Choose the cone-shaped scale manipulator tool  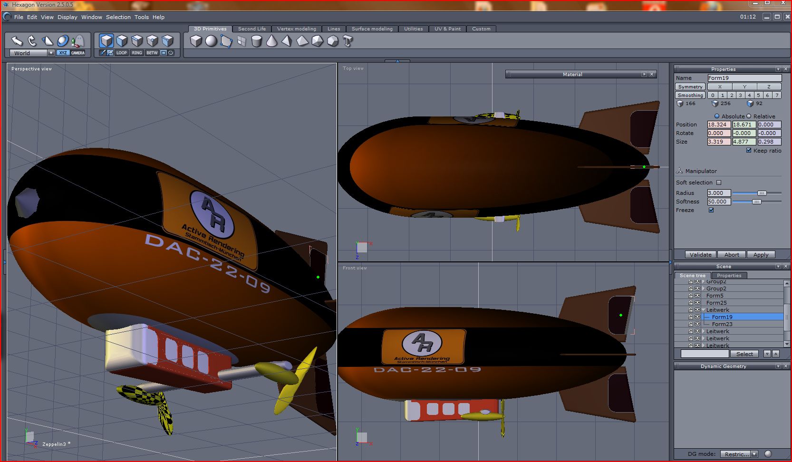click(x=47, y=41)
